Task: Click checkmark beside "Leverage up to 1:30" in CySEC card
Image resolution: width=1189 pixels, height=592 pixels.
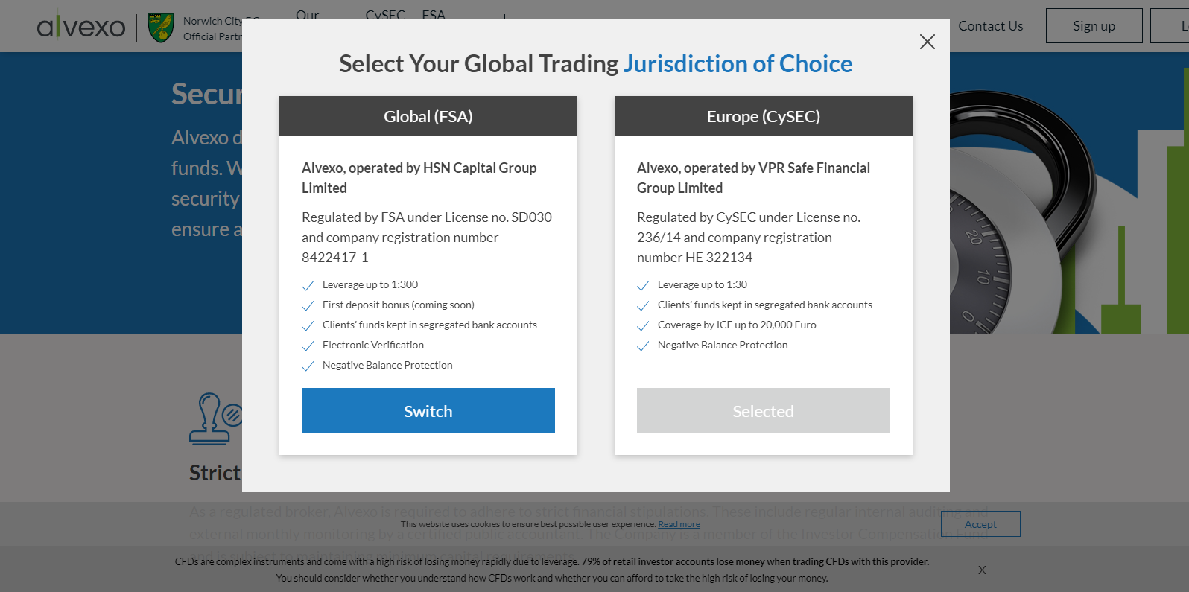Action: pyautogui.click(x=643, y=285)
